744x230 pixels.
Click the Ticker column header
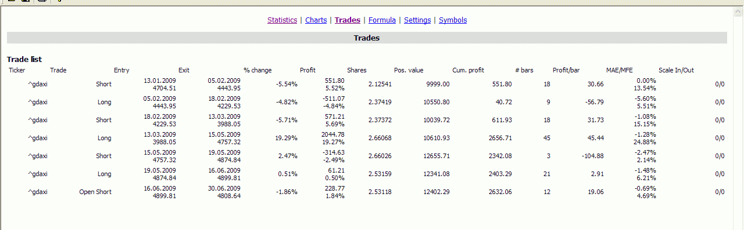click(x=17, y=71)
